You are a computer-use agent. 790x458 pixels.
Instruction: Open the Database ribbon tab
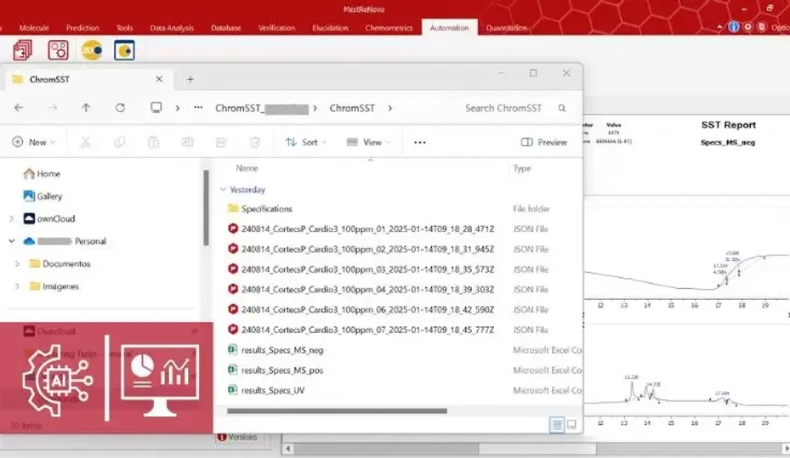click(225, 28)
